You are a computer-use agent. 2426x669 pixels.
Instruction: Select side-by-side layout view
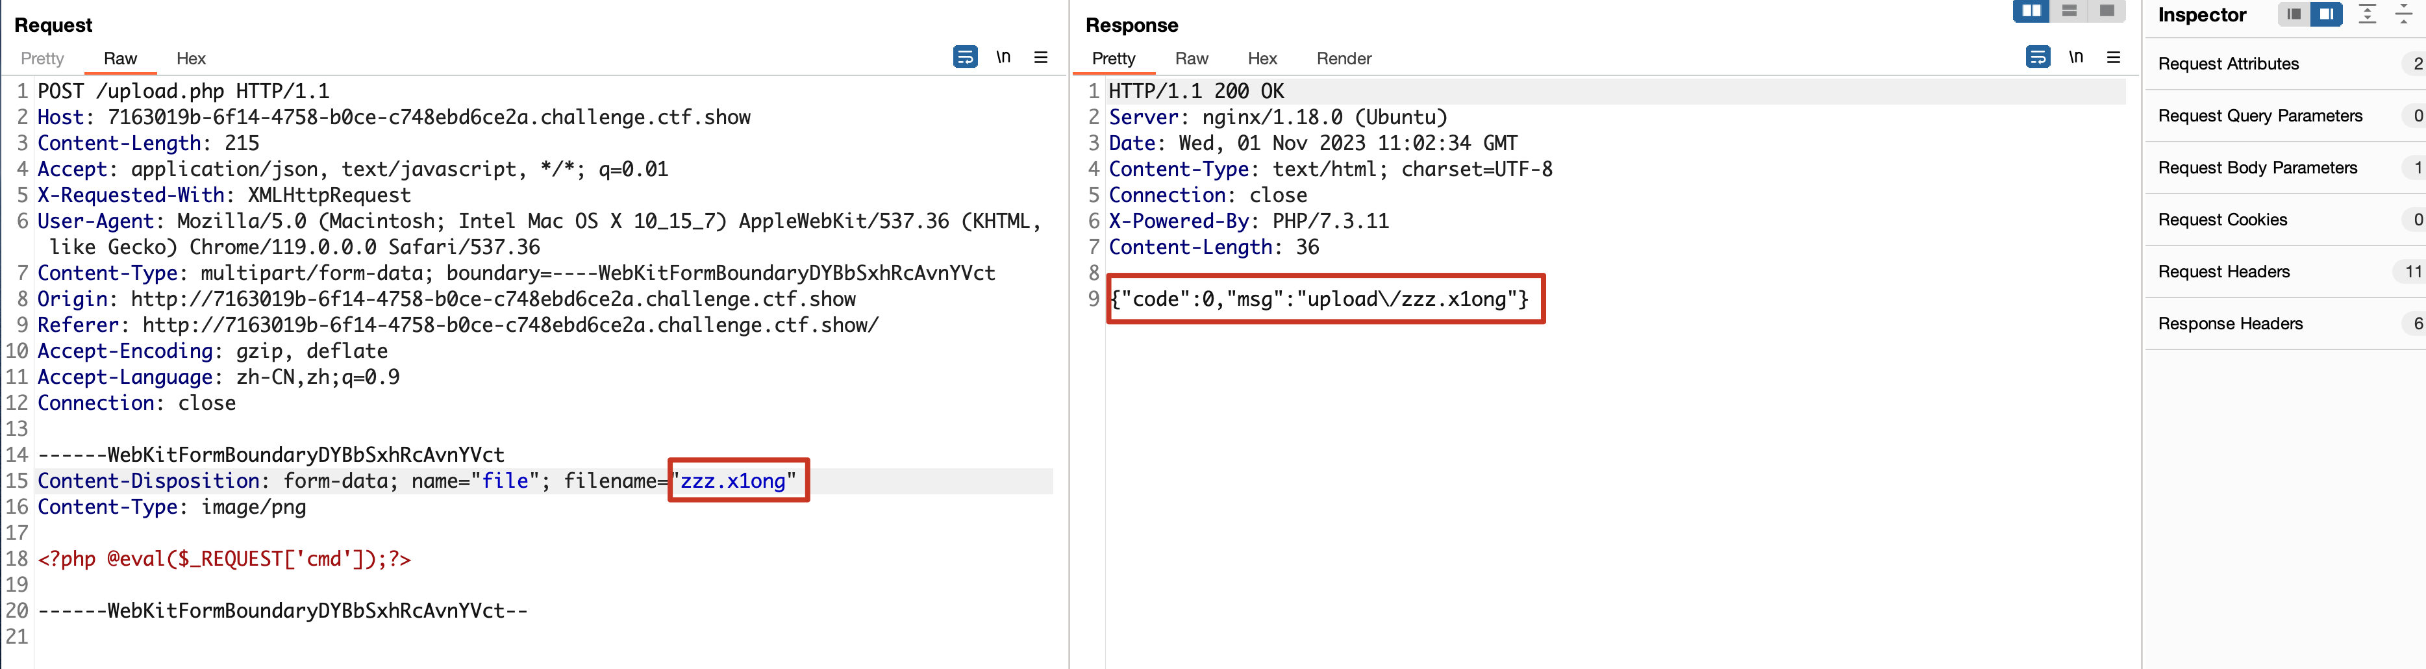coord(2031,11)
